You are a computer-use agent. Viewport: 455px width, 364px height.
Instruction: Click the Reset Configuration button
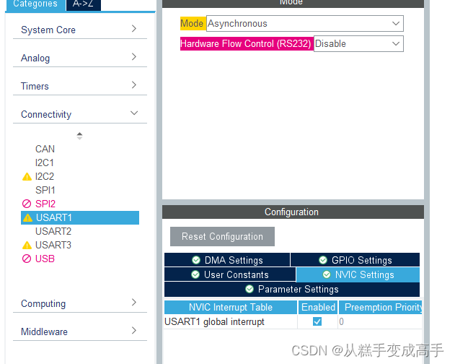pos(222,237)
